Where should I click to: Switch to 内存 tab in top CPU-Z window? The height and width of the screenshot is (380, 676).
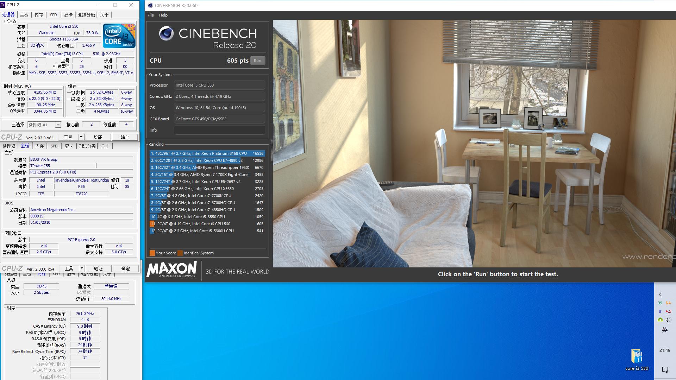(x=39, y=15)
